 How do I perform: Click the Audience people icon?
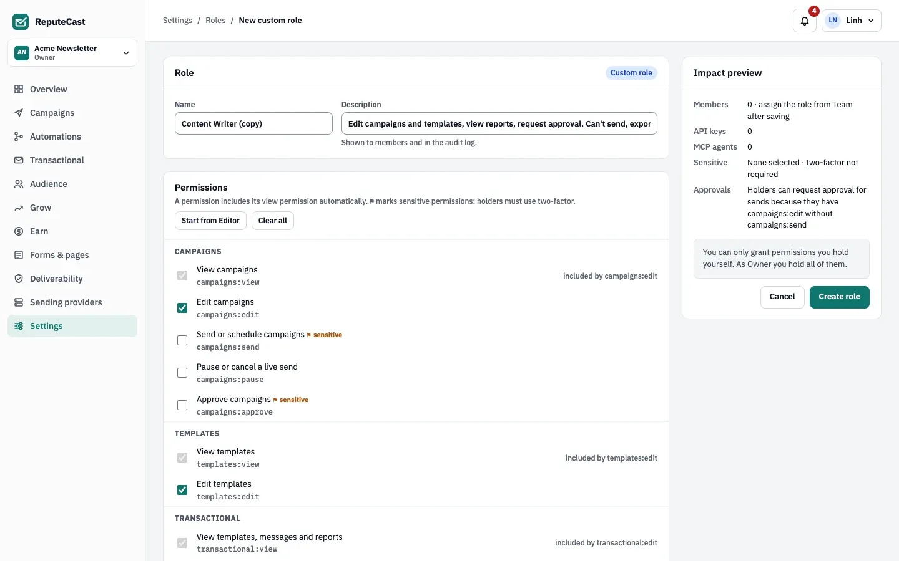tap(19, 184)
